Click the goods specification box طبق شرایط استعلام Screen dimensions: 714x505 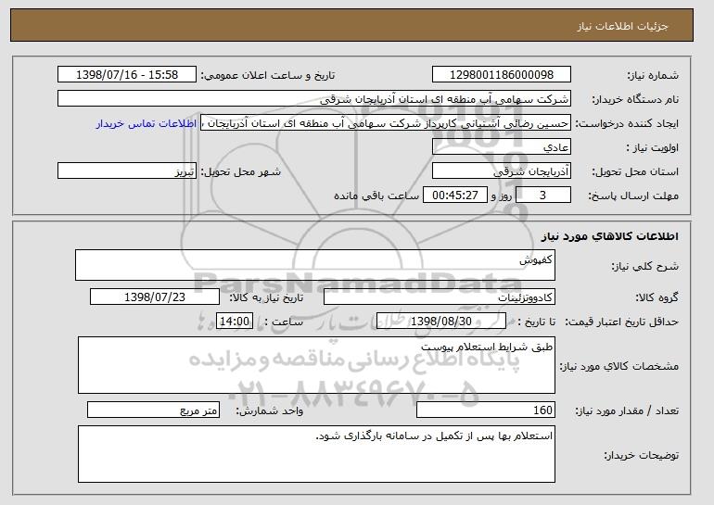point(316,365)
